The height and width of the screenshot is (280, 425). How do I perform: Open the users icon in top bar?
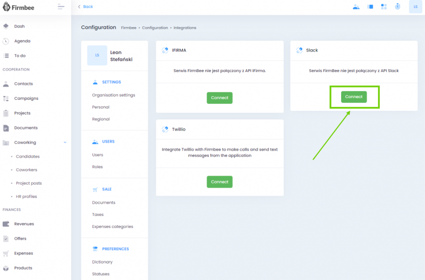click(356, 7)
